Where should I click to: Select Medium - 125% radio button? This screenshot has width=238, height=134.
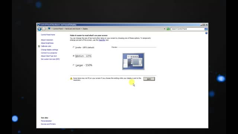[74, 56]
